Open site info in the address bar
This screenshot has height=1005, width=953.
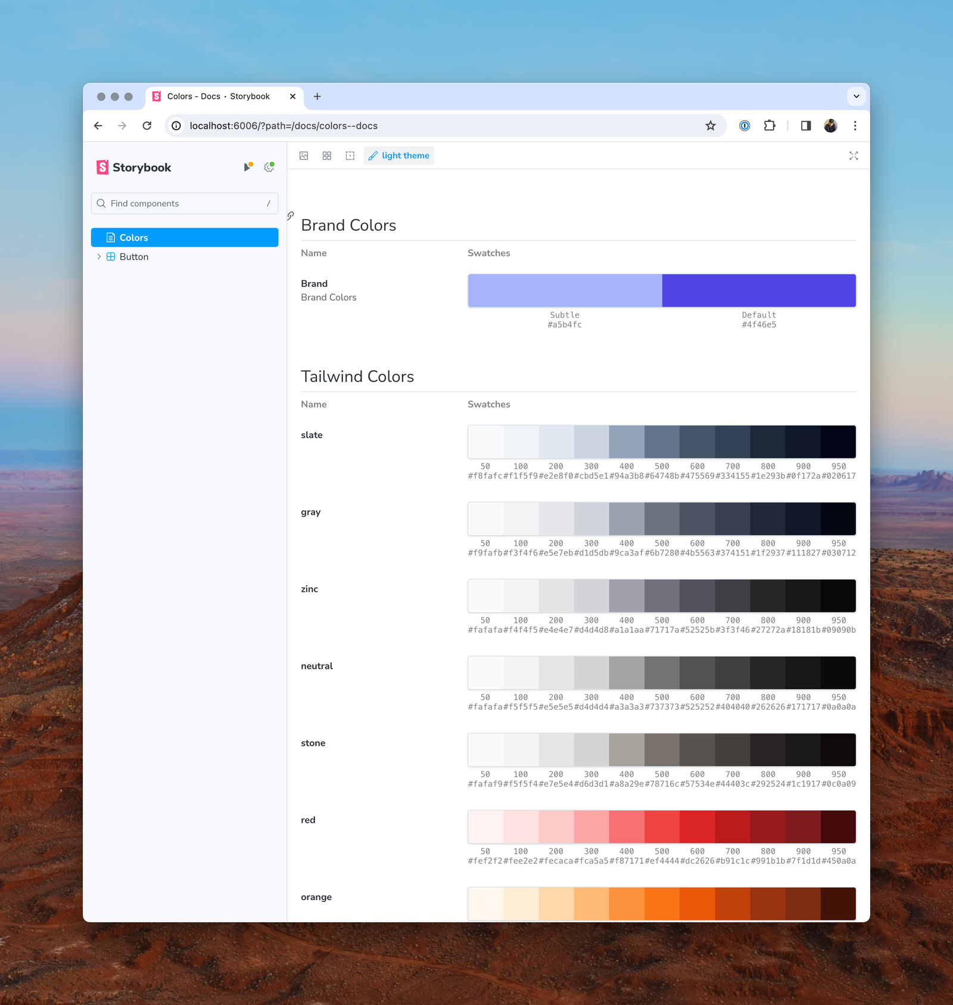176,126
